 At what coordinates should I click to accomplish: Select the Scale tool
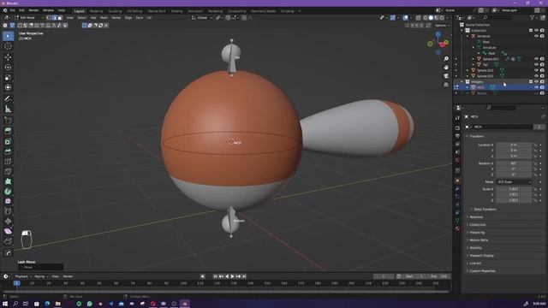point(8,77)
